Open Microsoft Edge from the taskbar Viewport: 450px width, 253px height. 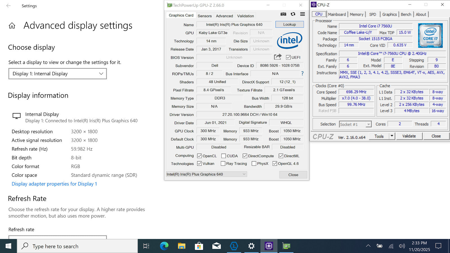(x=164, y=246)
